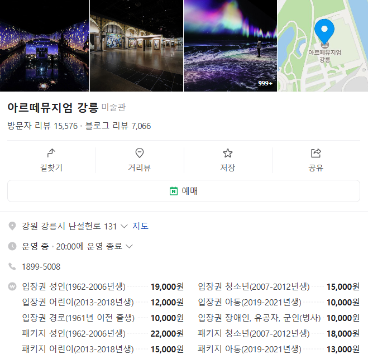
Task: Click the title 아르떼뮤지엄 강릉
Action: pos(53,107)
